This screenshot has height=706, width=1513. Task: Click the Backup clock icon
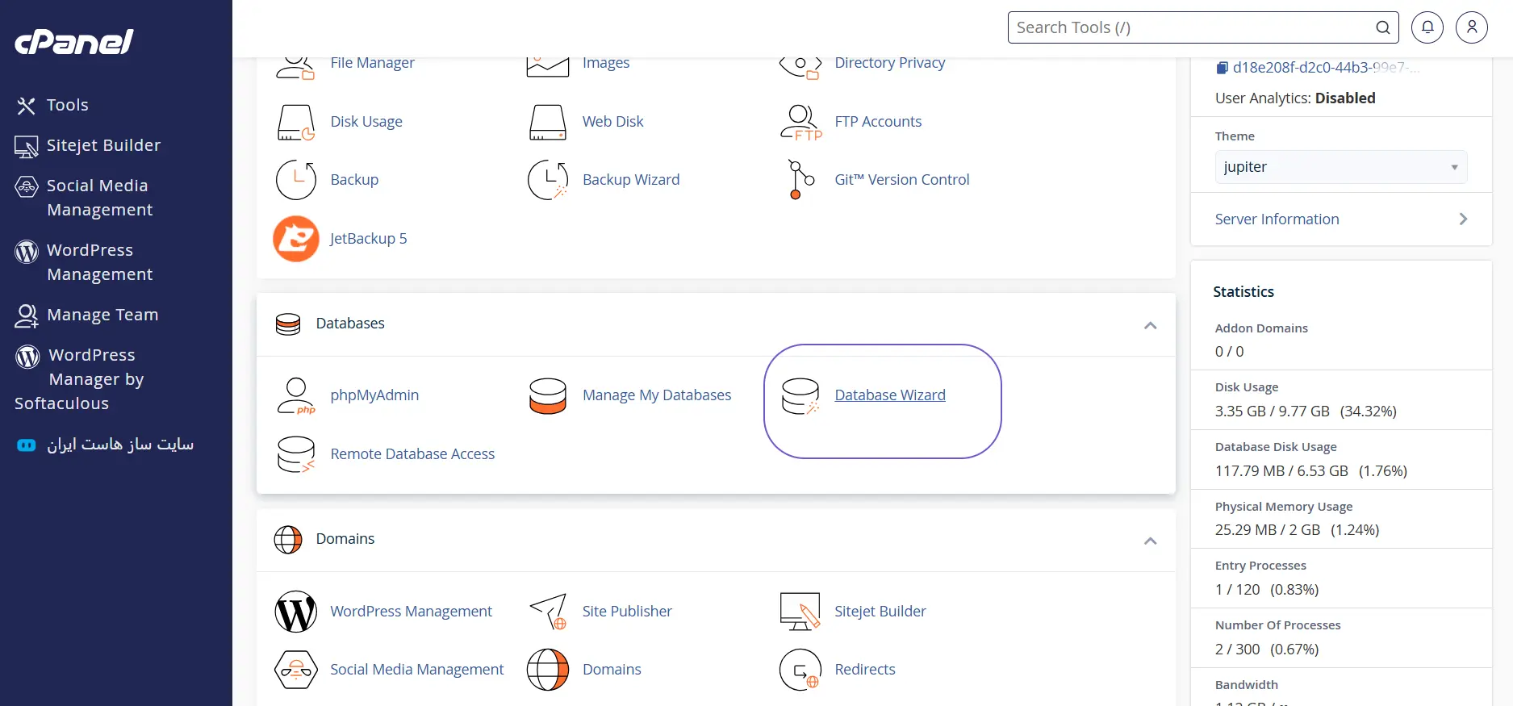296,179
